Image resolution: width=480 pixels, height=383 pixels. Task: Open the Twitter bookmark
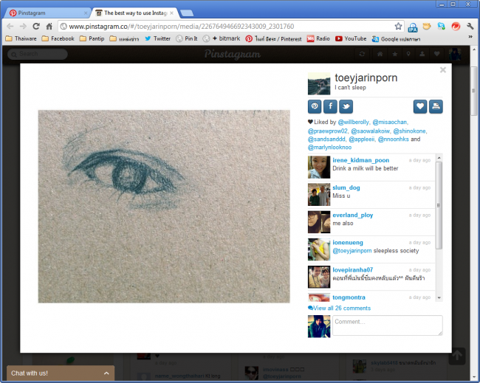click(157, 38)
